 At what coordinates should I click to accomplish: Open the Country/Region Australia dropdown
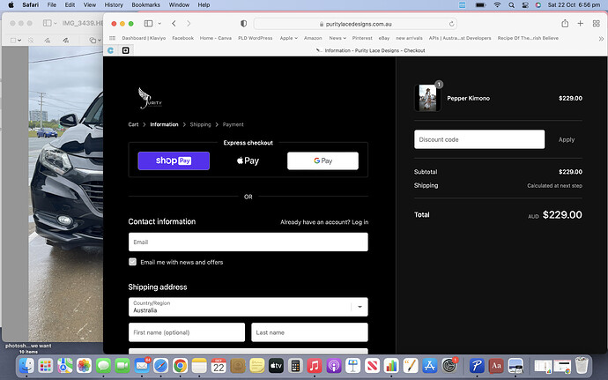tap(248, 307)
